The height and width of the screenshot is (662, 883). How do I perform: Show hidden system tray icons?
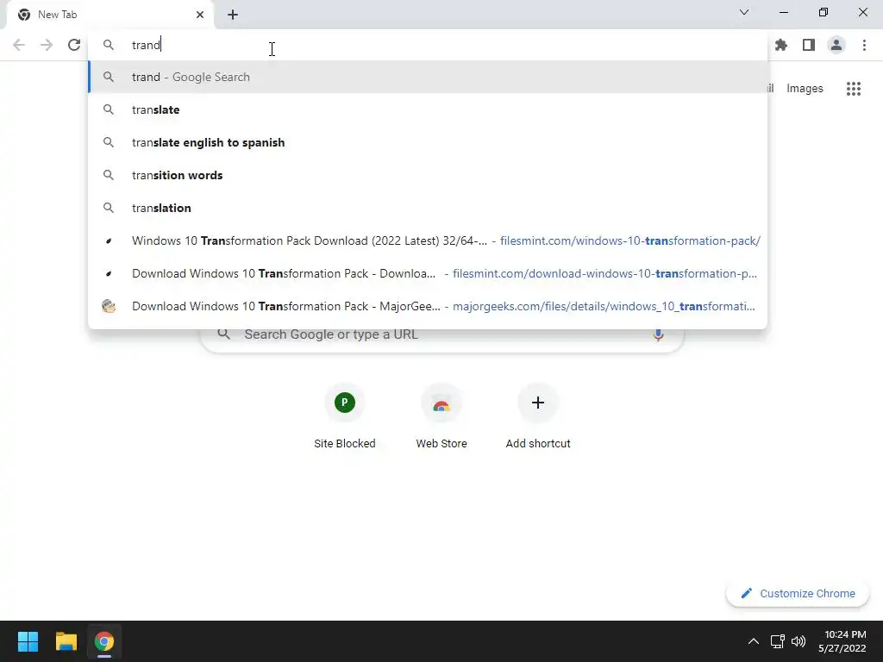[x=753, y=641]
